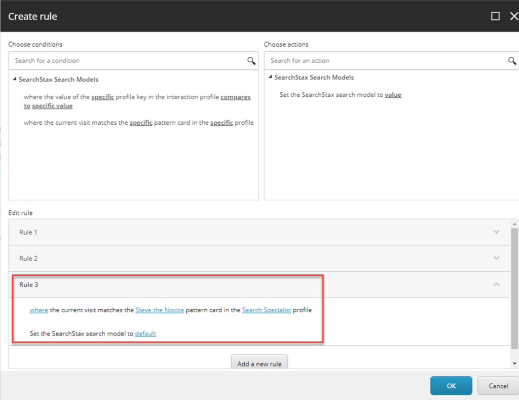Expand Rule 2 with its chevron
The image size is (519, 400).
(x=496, y=258)
